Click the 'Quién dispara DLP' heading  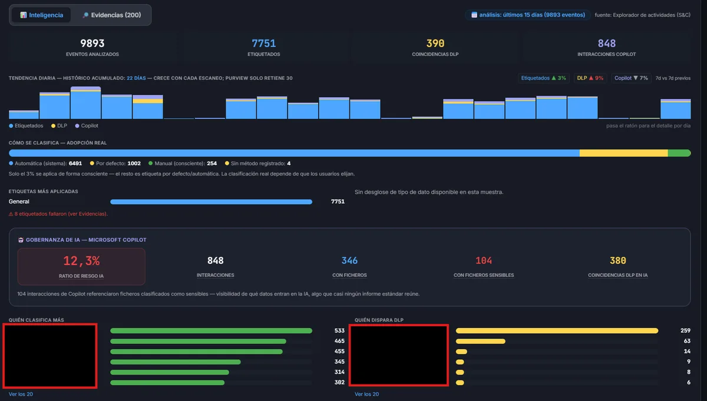coord(379,320)
